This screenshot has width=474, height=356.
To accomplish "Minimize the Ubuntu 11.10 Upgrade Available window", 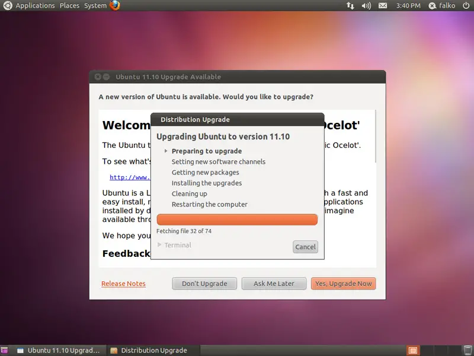I will (106, 77).
